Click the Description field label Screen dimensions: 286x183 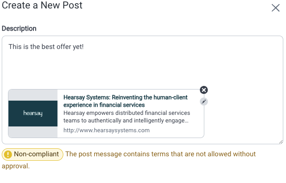pyautogui.click(x=19, y=28)
